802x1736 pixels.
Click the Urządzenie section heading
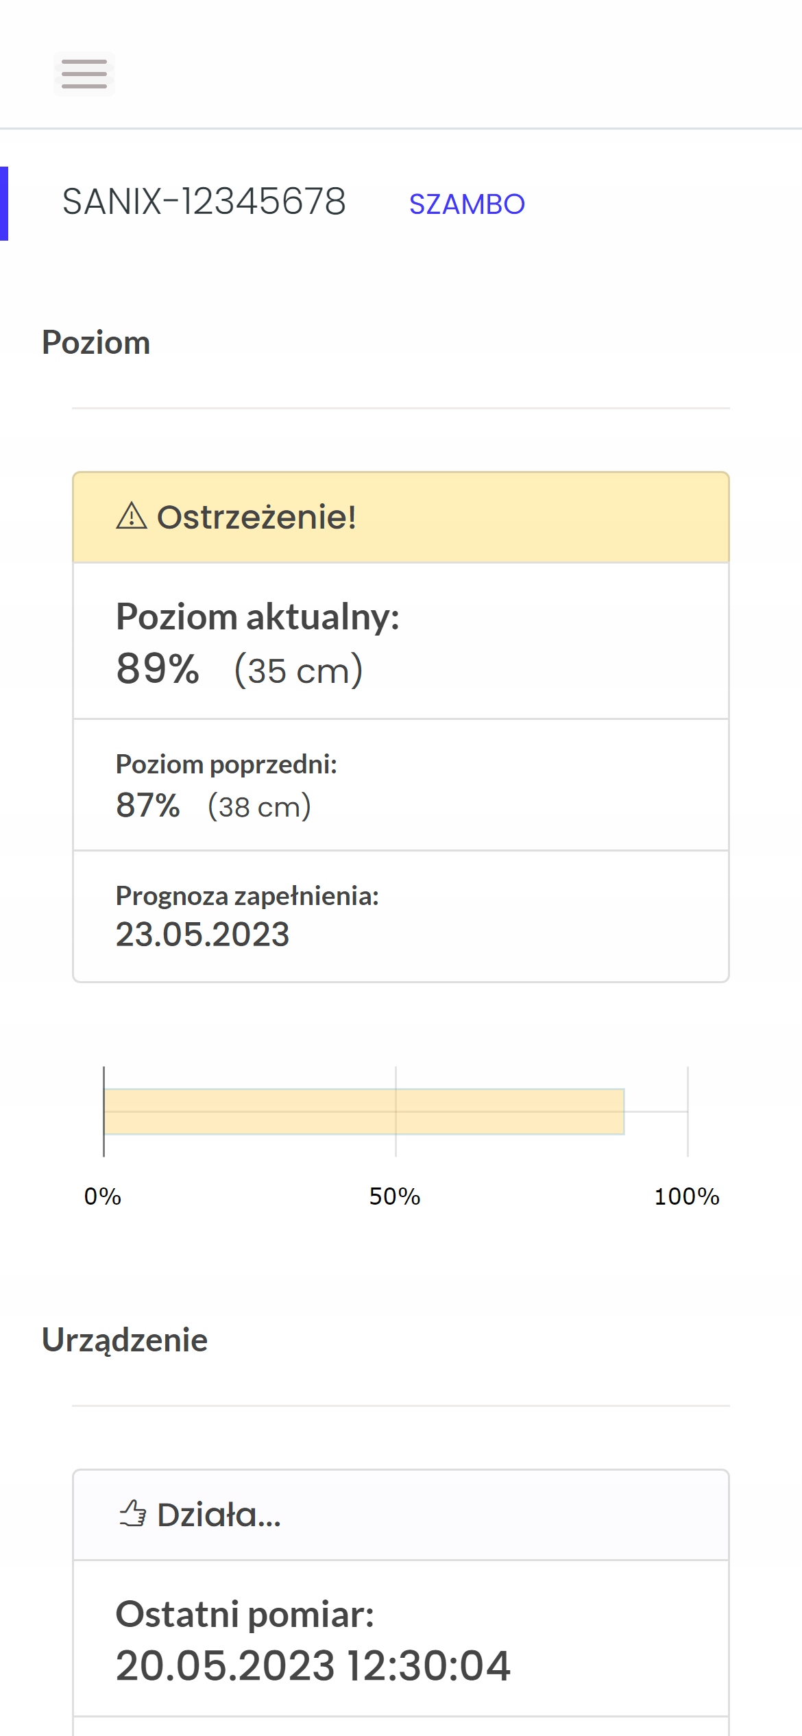125,1340
